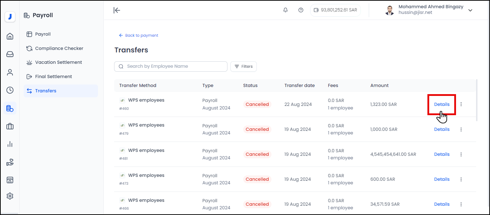
Task: Select the highlighted Payroll bank icon
Action: [x=10, y=108]
